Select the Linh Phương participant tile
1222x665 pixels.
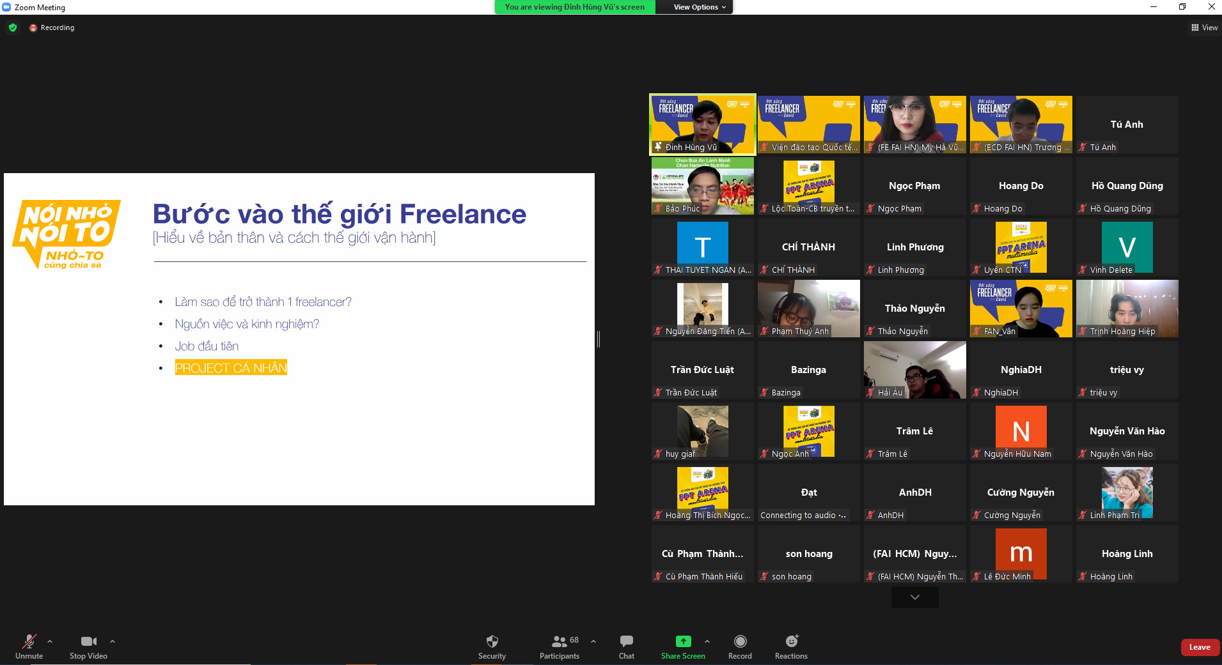click(x=915, y=247)
